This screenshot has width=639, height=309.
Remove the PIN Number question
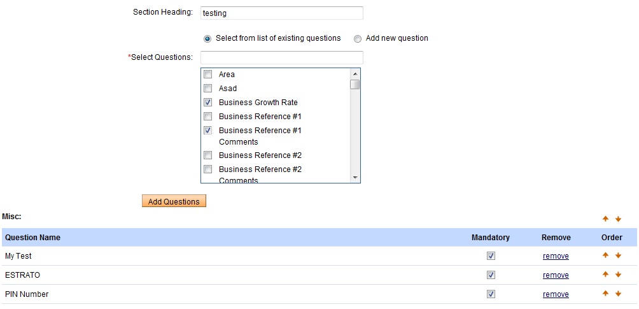(556, 294)
